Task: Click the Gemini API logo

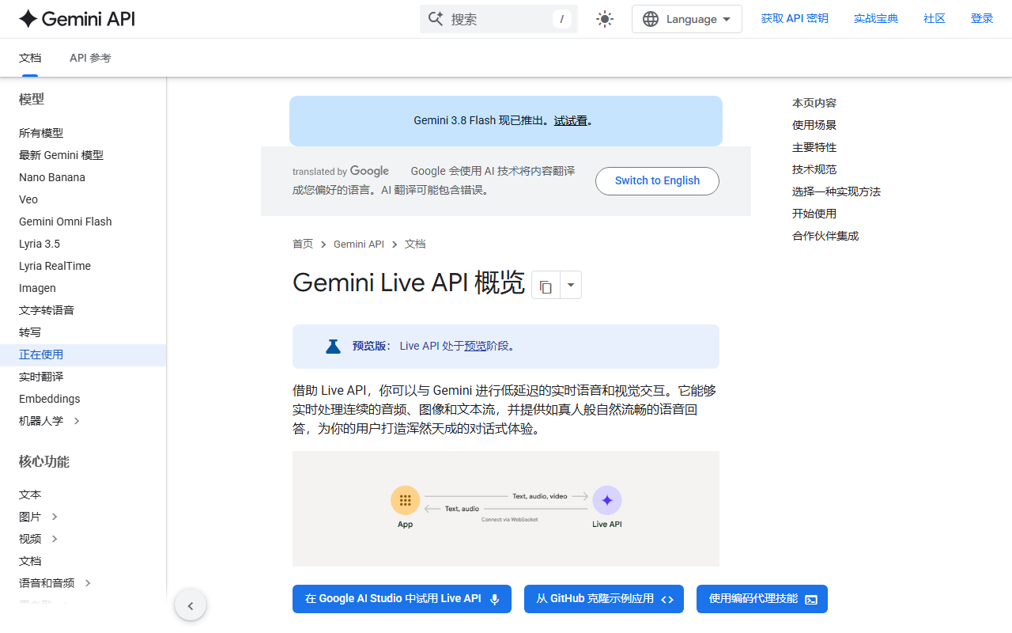Action: click(x=77, y=19)
